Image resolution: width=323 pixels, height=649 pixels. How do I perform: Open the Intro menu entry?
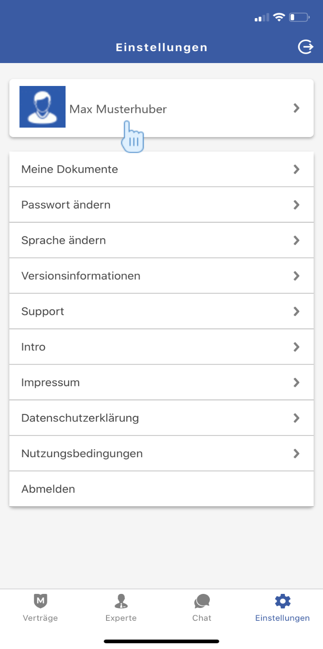tap(33, 347)
